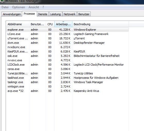Select the explorer.exe process row

pos(67,30)
